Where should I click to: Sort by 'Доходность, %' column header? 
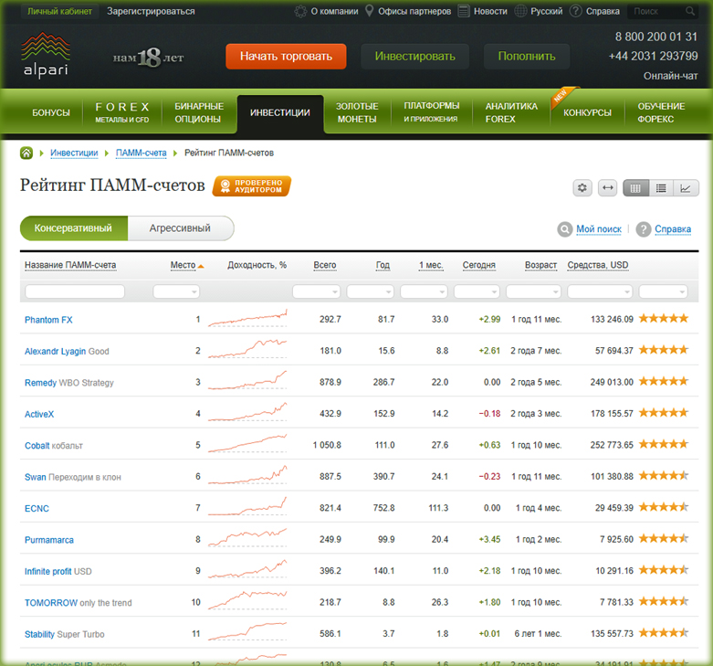[x=257, y=265]
